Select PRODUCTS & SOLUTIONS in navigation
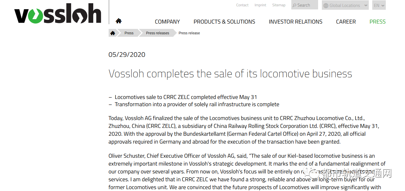Viewport: 405px width, 191px height. pyautogui.click(x=224, y=22)
